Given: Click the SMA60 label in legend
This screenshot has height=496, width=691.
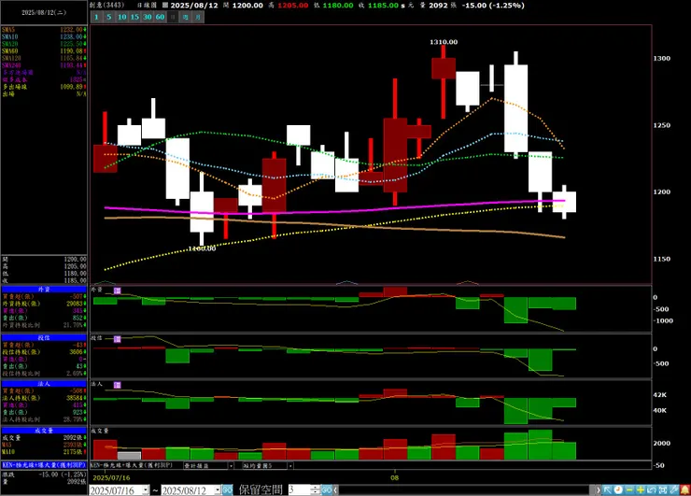Looking at the screenshot, I should click(x=10, y=51).
